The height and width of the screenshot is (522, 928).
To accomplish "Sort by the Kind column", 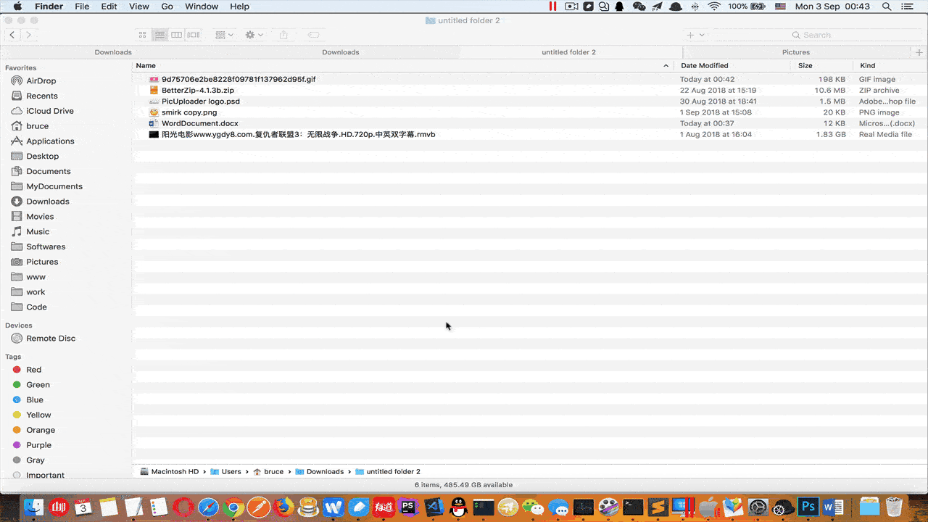I will (868, 65).
